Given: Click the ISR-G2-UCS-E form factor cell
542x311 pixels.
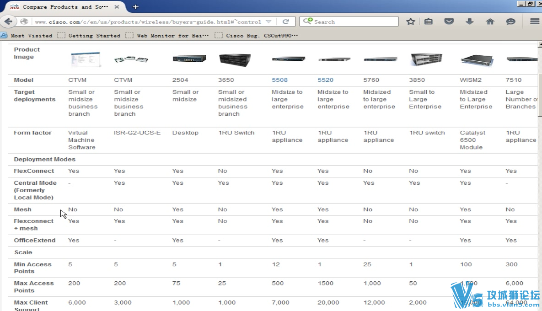Looking at the screenshot, I should coord(137,133).
